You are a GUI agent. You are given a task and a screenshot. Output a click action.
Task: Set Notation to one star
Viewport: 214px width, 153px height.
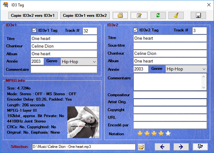(140, 133)
